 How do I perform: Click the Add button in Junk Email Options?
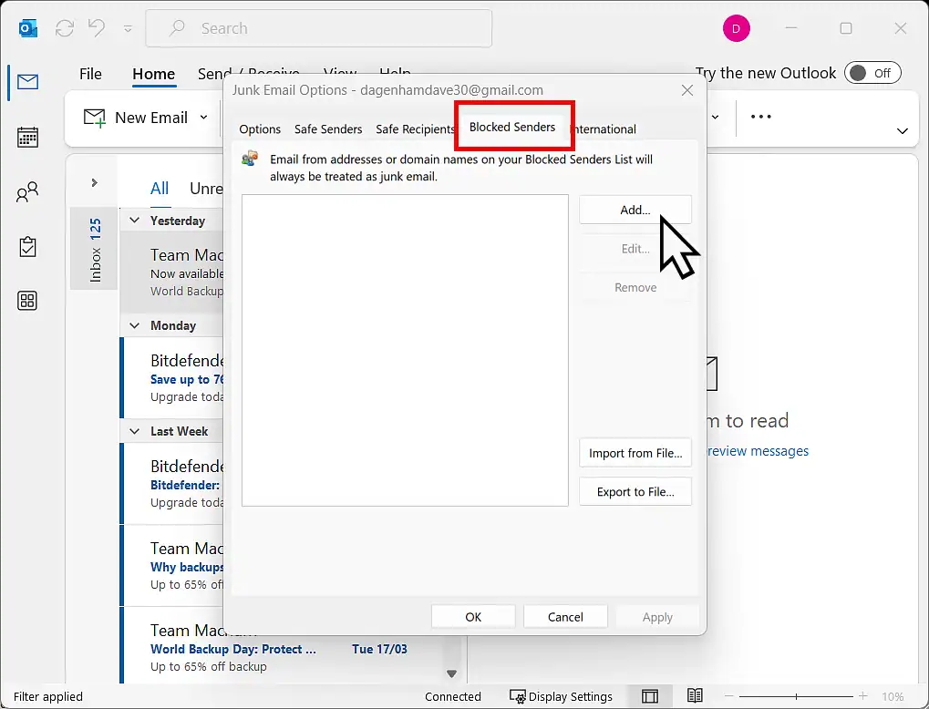pyautogui.click(x=635, y=210)
